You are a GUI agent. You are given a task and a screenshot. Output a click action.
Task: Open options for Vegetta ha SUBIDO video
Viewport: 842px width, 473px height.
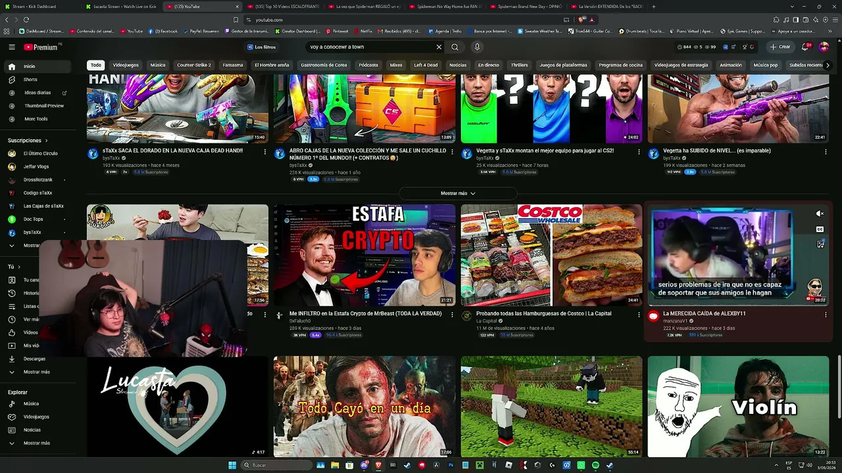click(826, 151)
